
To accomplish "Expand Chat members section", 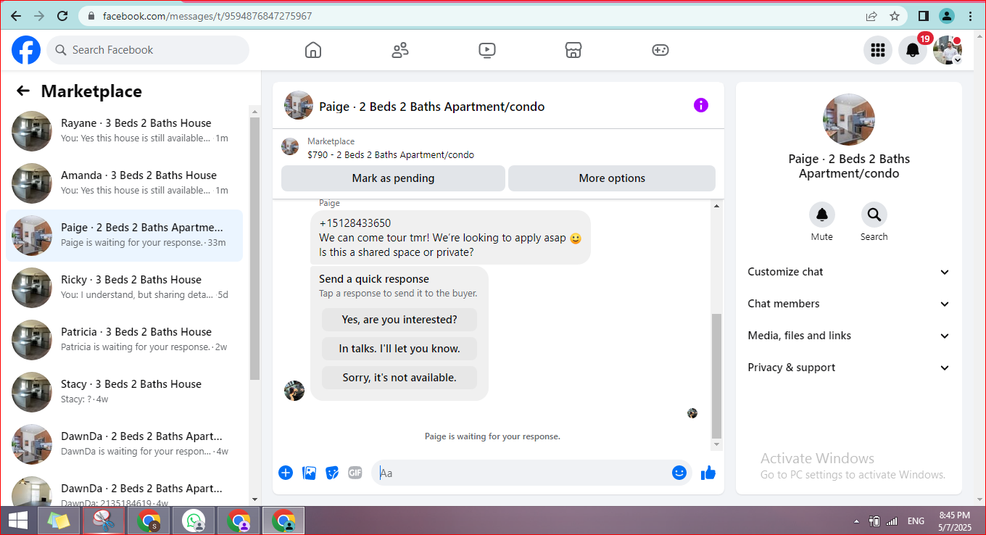I will [x=849, y=304].
